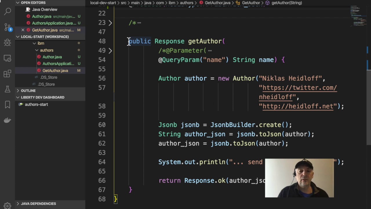Close GetAuthor.java in Open Editors
This screenshot has height=209, width=371.
(x=23, y=30)
